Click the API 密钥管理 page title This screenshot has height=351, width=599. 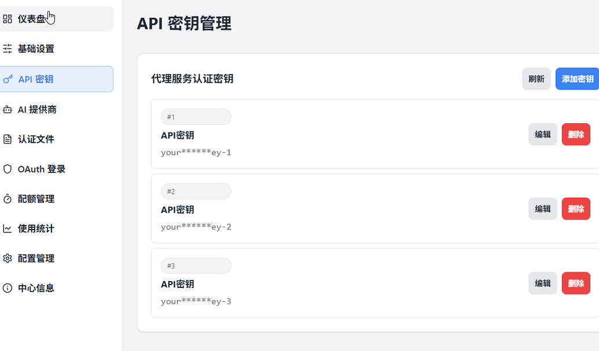click(x=184, y=23)
